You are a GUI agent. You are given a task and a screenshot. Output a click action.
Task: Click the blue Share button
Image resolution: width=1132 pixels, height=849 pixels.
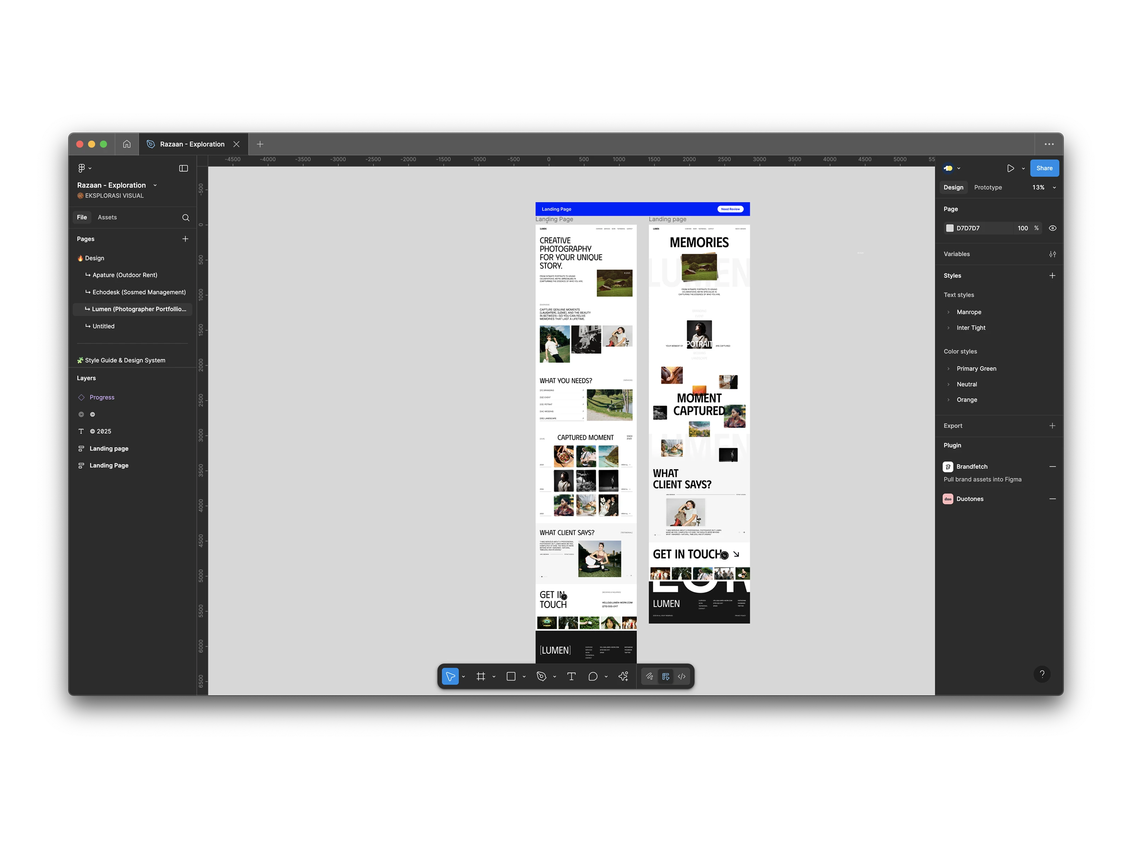(x=1044, y=168)
